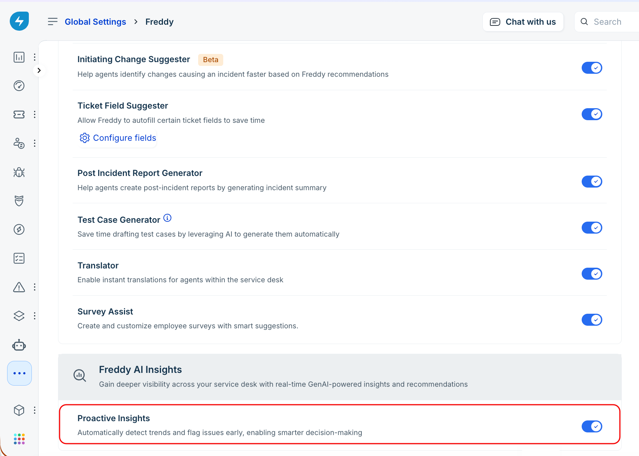Screen dimensions: 639x456
Task: Click the Initiating Change Suggester title
Action: [x=134, y=59]
